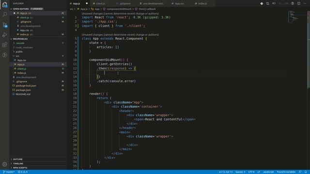Image resolution: width=310 pixels, height=174 pixels.
Task: Click Unsaved changes code lens above line 1
Action: pos(120,14)
